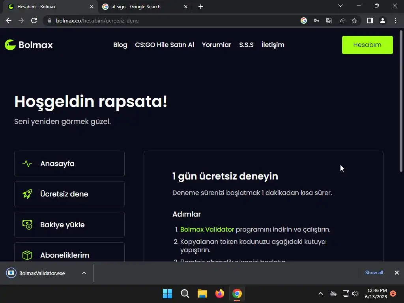The width and height of the screenshot is (404, 303).
Task: Click Chrome icon in taskbar
Action: coord(237,294)
